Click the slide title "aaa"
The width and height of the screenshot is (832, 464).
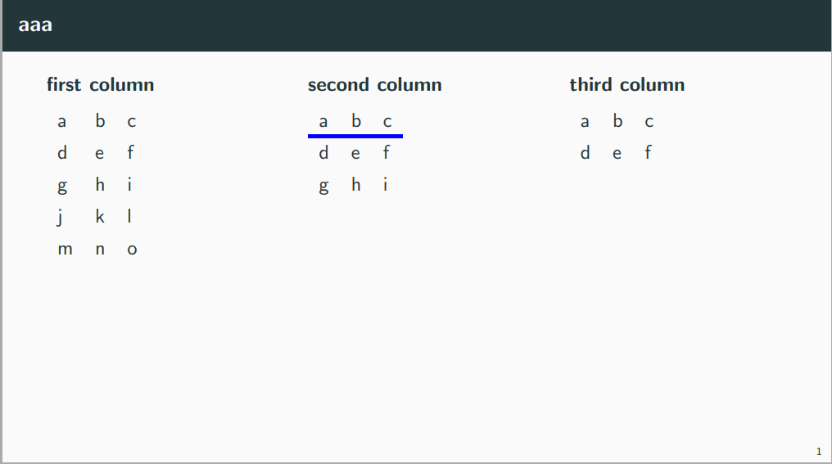pos(35,25)
